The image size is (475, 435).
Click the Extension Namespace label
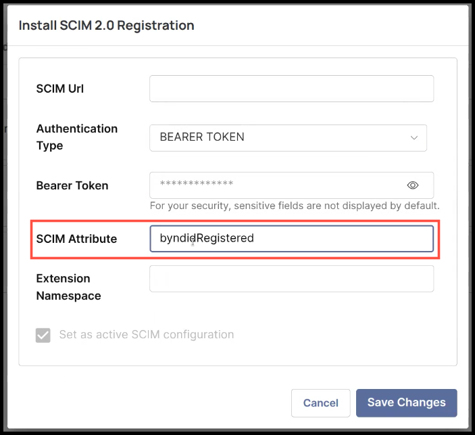tap(68, 287)
